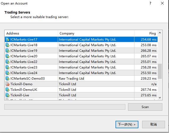Screen dimensions: 169x133
Task: Select the ICMarkets-Live20 server
Action: pos(81,56)
